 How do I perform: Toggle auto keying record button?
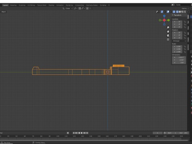(68, 133)
